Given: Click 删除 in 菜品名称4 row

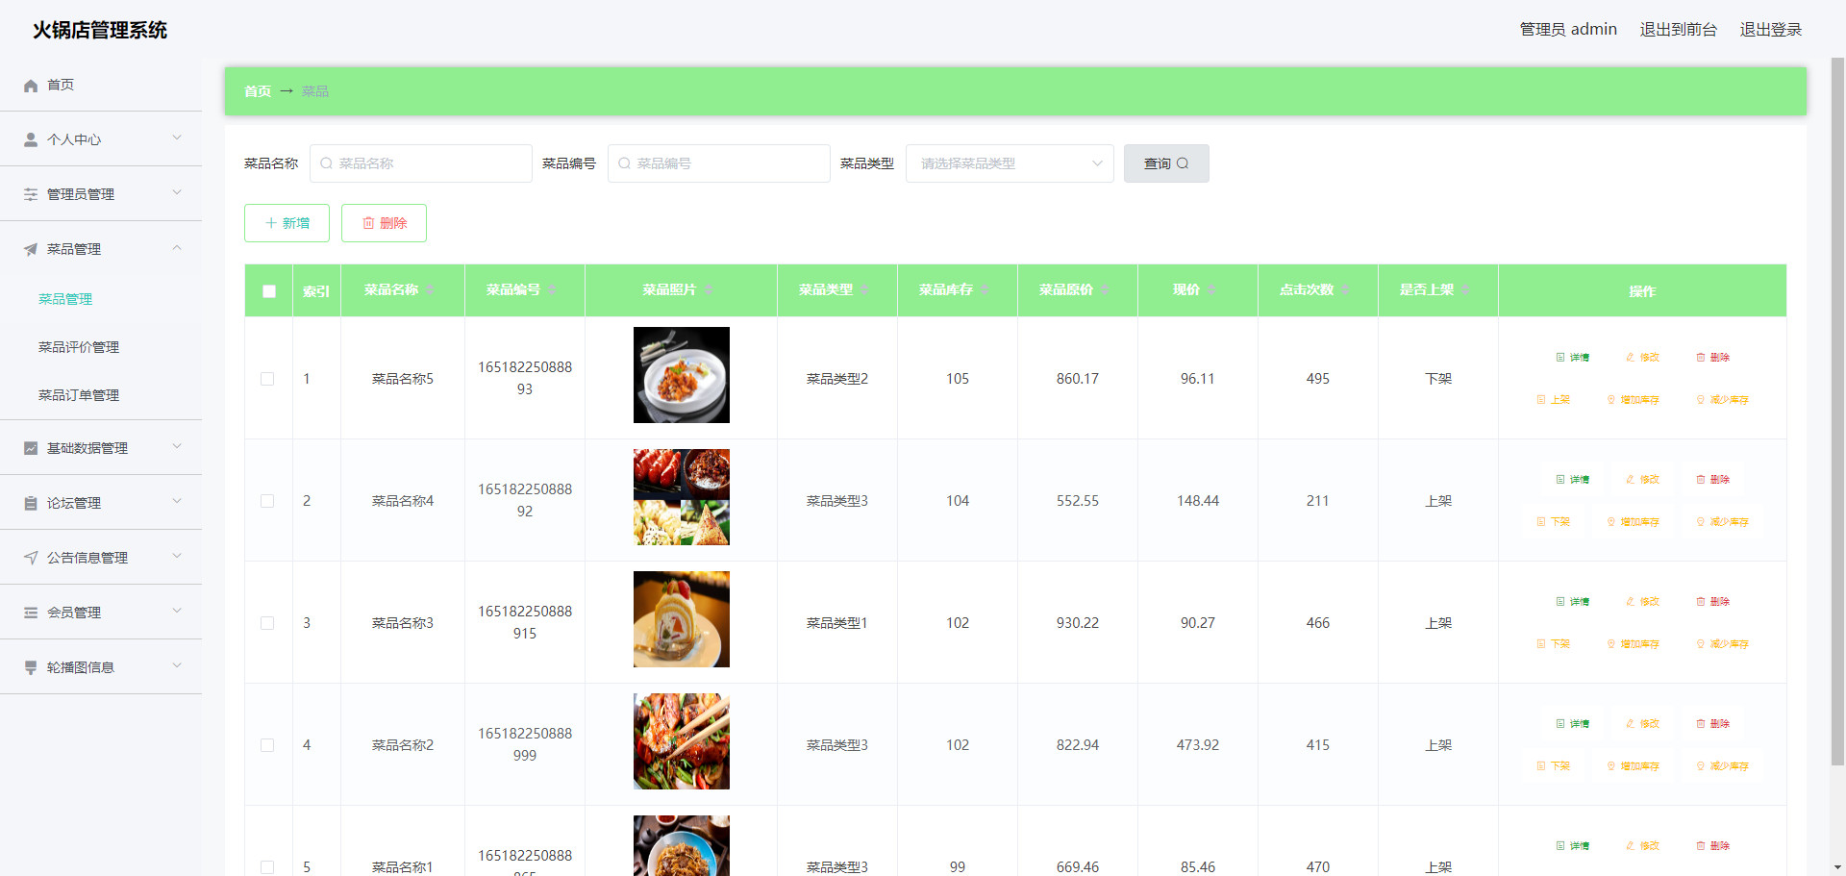Looking at the screenshot, I should coord(1712,480).
